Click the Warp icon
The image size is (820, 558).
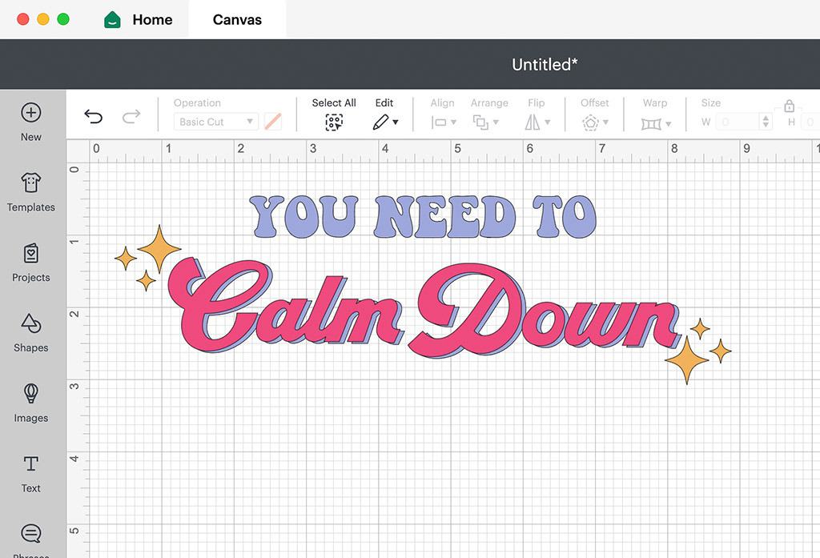(651, 124)
